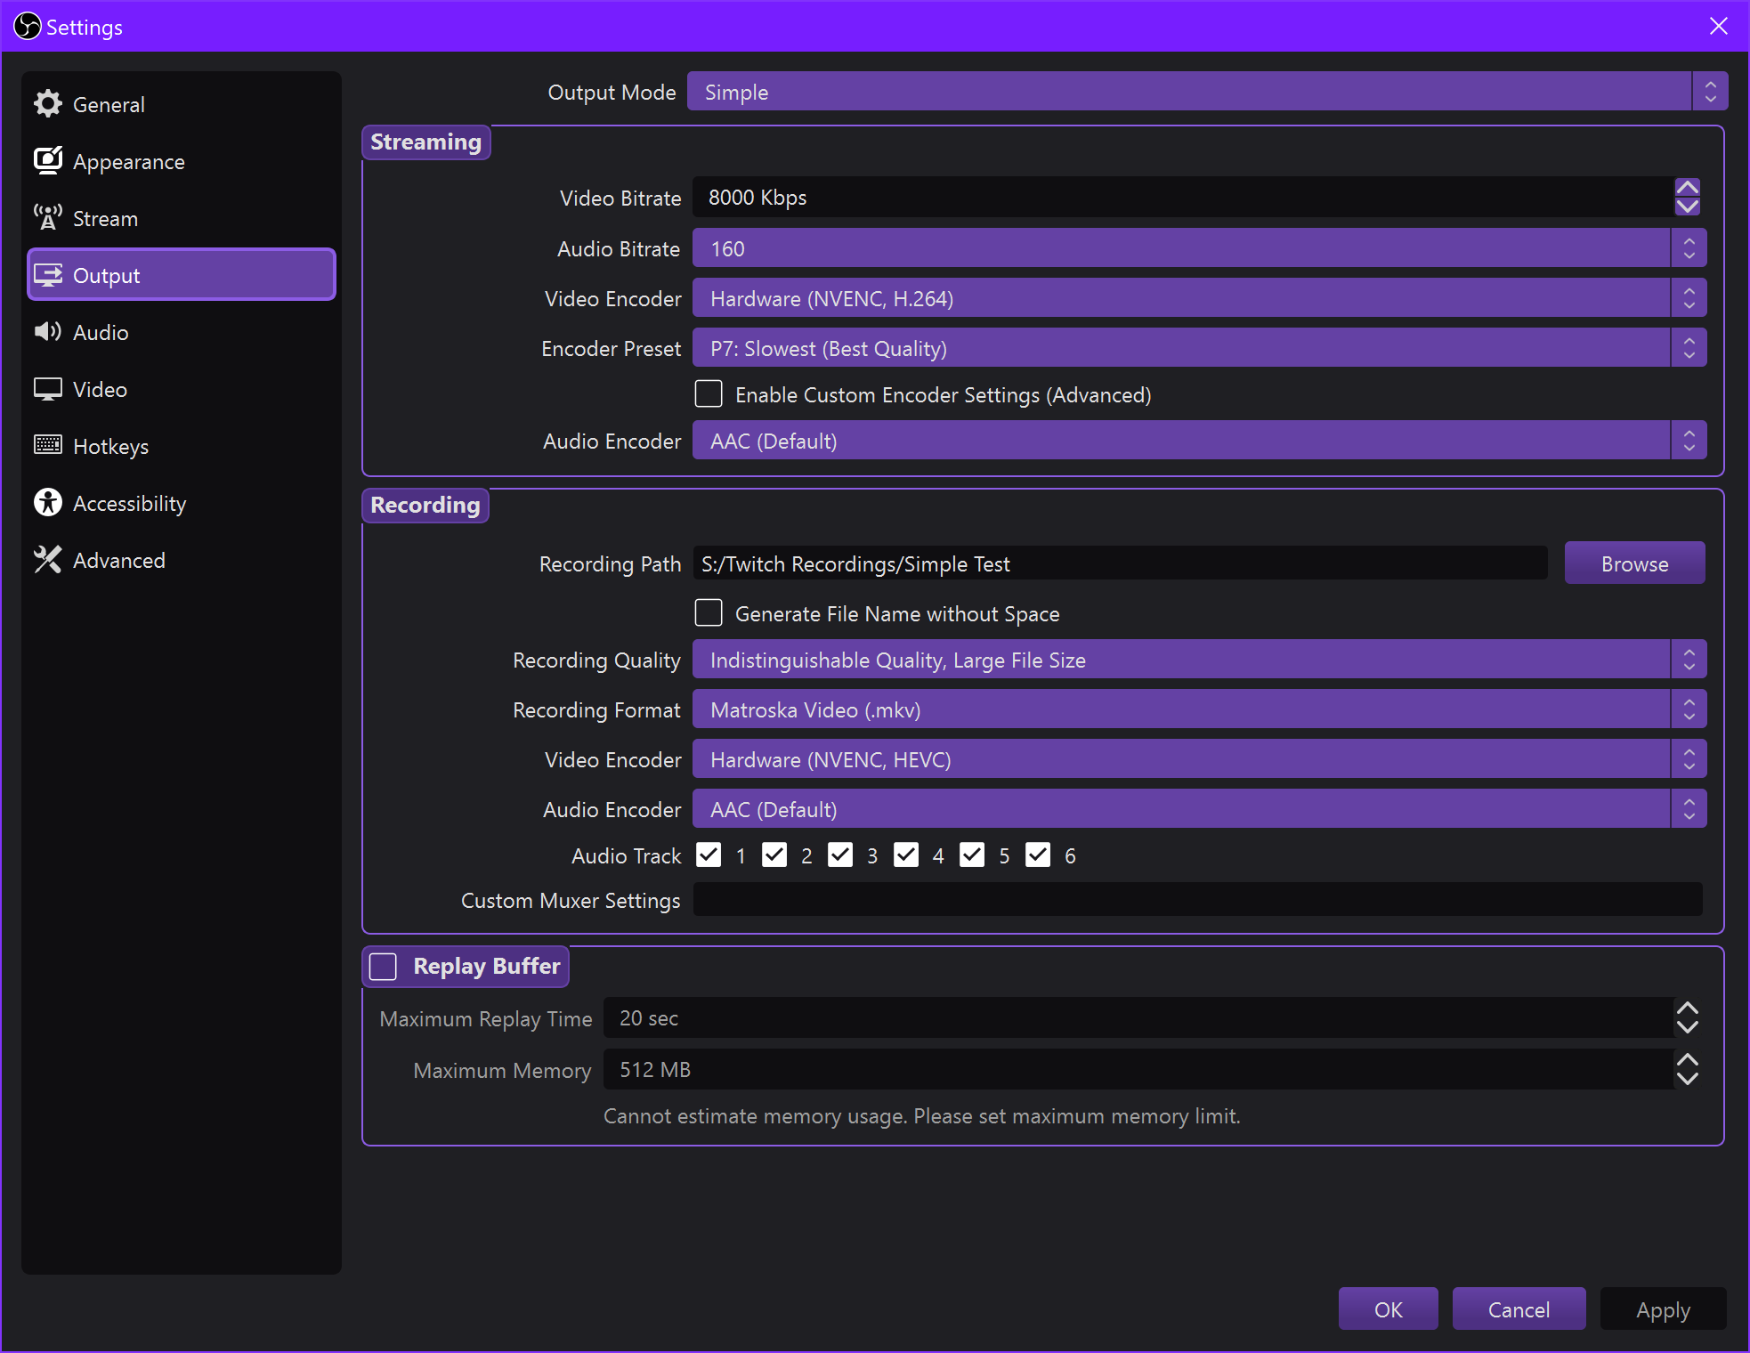Open the Output Mode dropdown

[x=1206, y=92]
